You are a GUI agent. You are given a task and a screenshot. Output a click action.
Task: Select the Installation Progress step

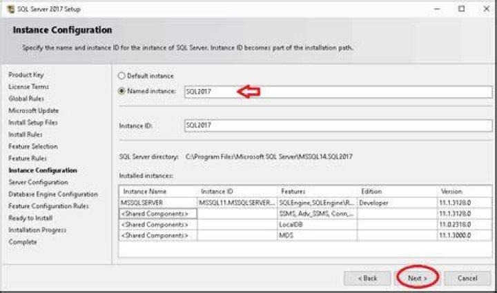pos(37,230)
